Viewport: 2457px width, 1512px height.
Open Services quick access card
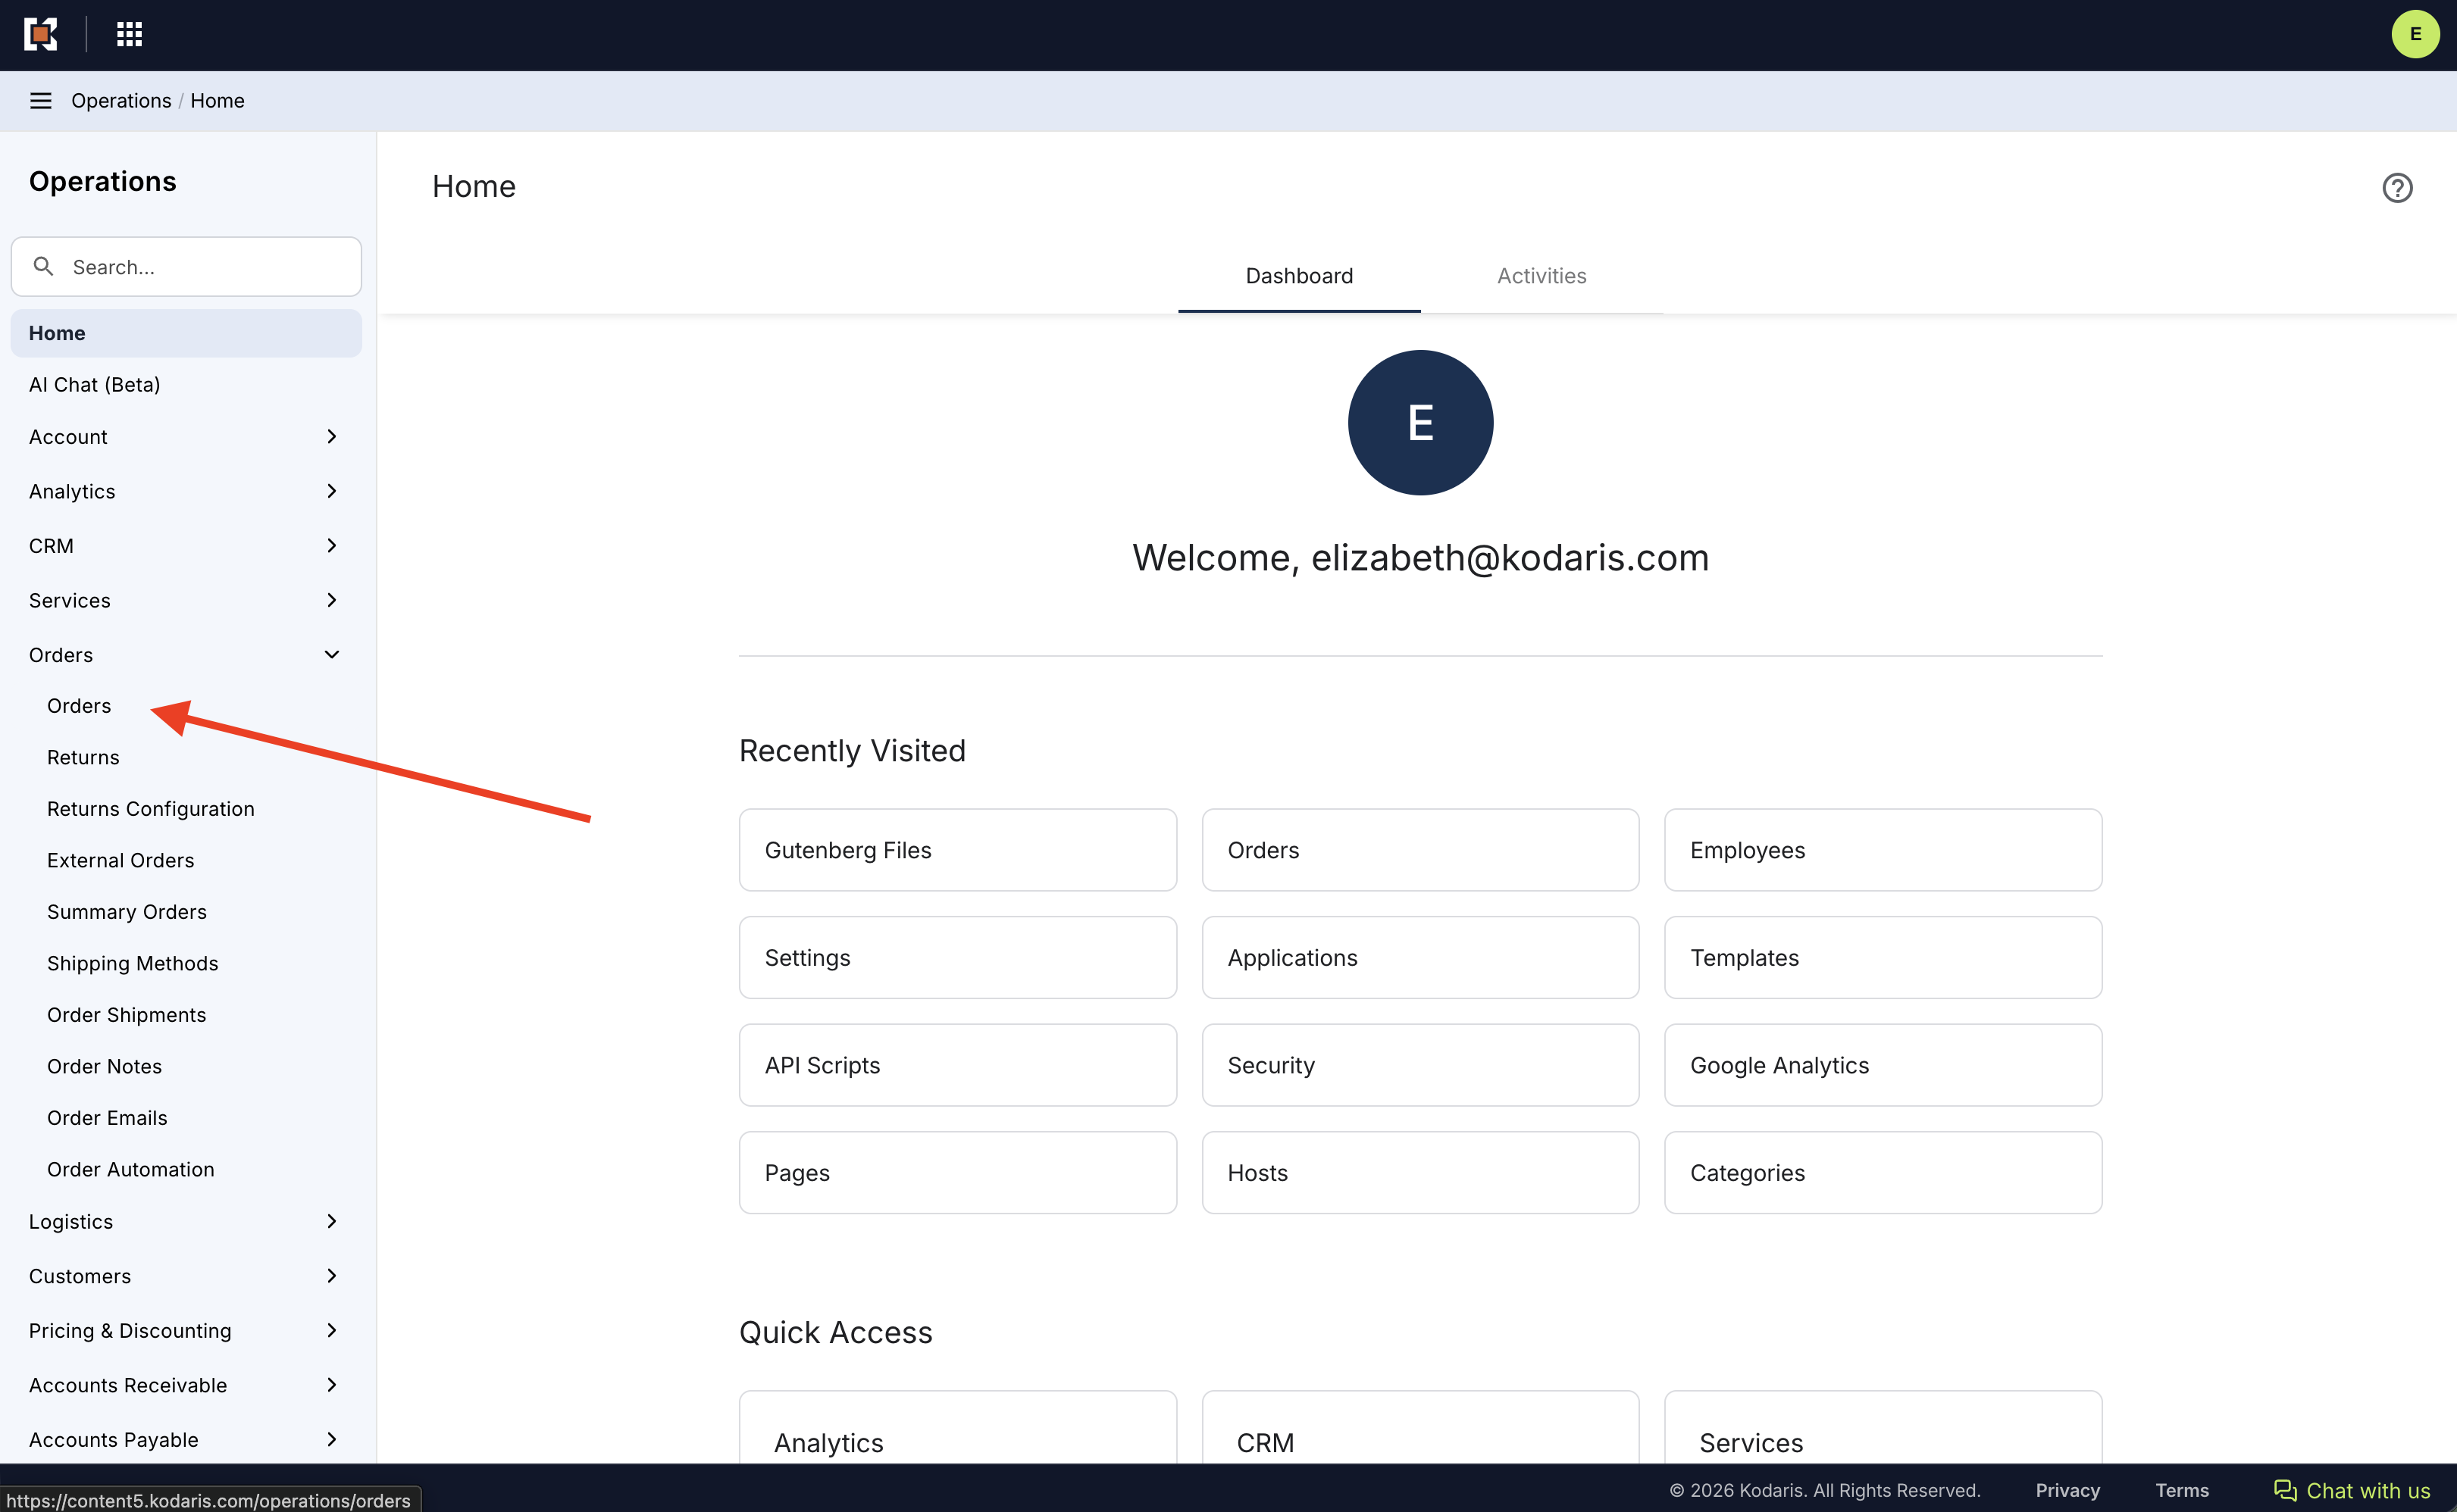[1883, 1428]
